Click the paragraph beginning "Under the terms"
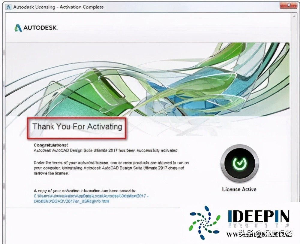 pyautogui.click(x=111, y=168)
